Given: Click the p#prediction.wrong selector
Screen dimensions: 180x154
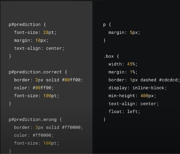Looking at the screenshot, I should click(x=35, y=120).
